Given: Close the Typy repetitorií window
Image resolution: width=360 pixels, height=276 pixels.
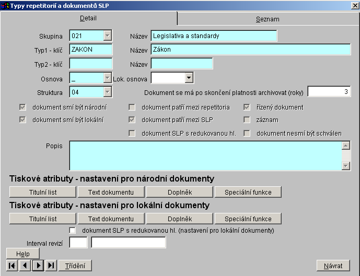Looking at the screenshot, I should coord(355,5).
